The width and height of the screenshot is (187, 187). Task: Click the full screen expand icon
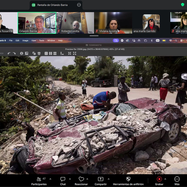(74, 53)
